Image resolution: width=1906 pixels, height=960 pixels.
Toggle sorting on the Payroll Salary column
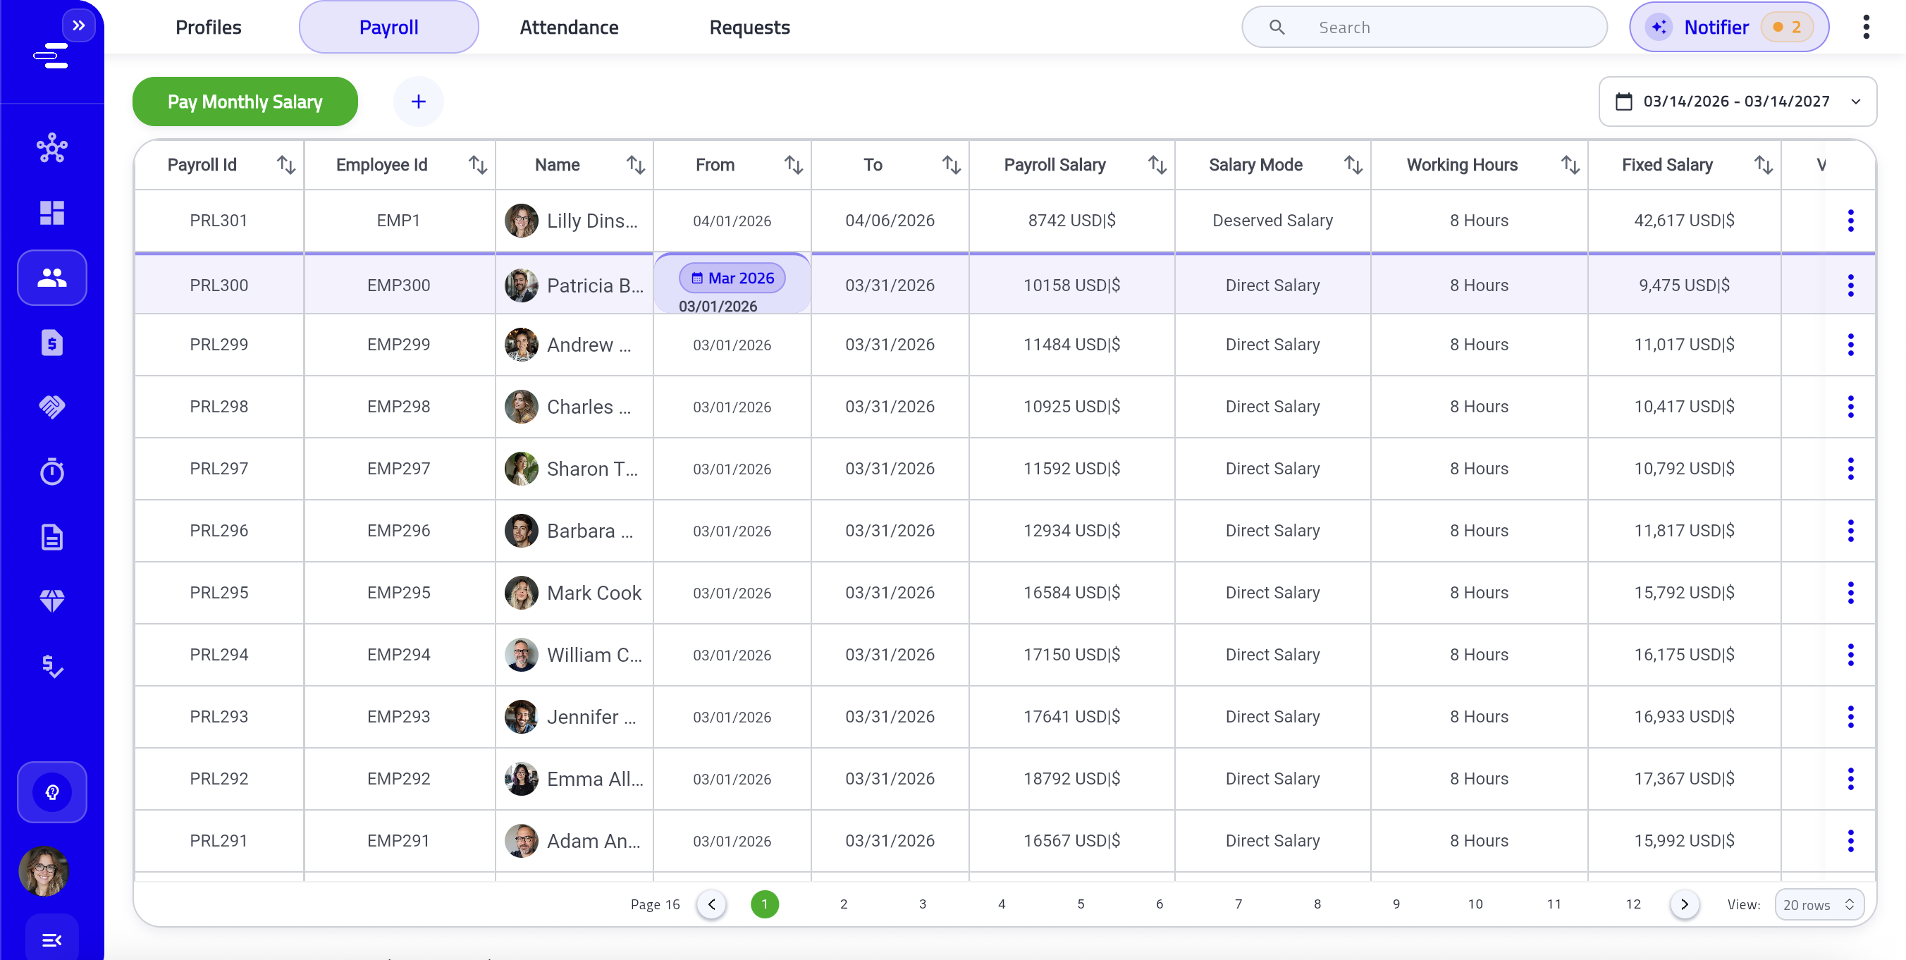[x=1157, y=164]
